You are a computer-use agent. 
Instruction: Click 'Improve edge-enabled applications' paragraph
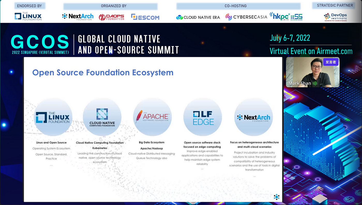tap(202, 158)
